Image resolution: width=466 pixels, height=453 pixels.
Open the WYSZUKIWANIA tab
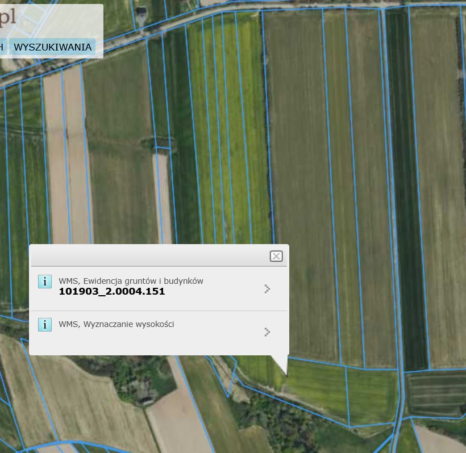(52, 47)
